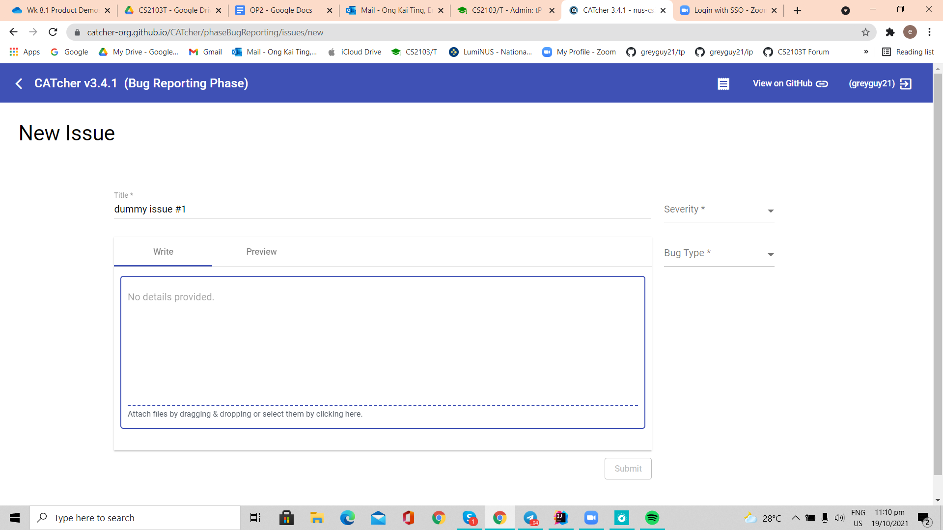Bookmark this page with the star icon

[x=865, y=32]
